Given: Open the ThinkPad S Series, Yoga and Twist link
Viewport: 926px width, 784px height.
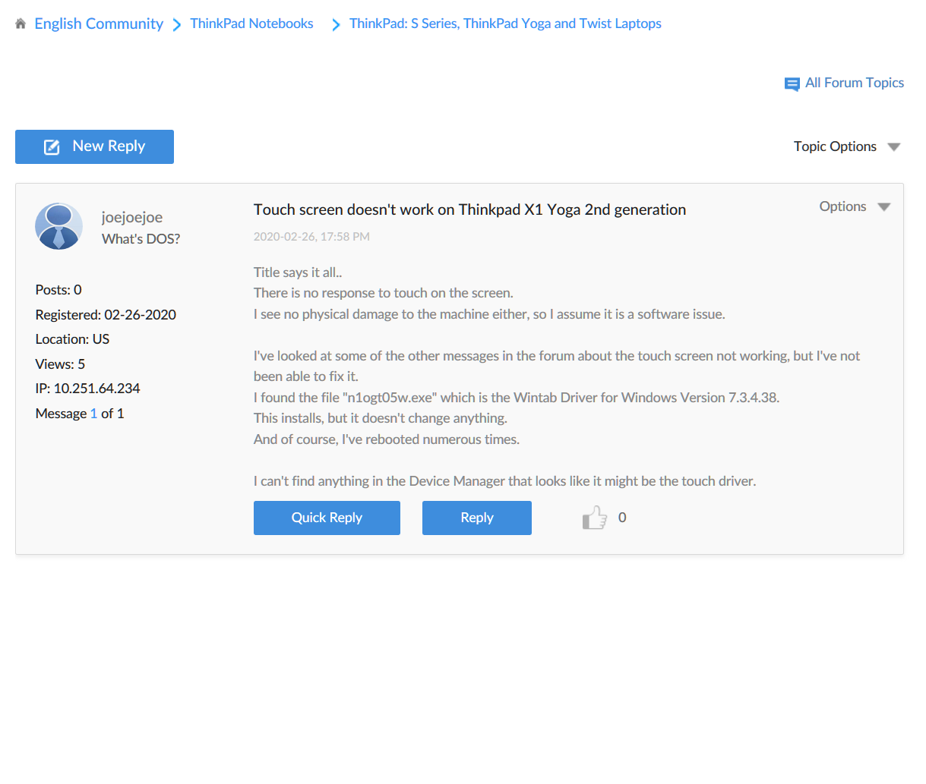Looking at the screenshot, I should [504, 24].
